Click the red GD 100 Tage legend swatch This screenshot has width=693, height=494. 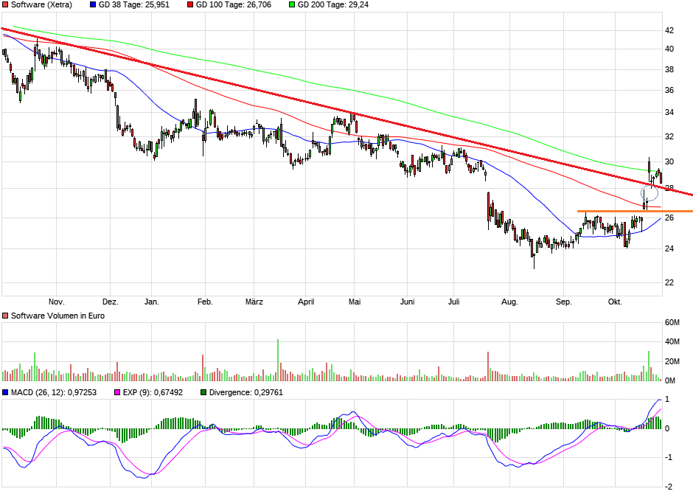[x=190, y=5]
